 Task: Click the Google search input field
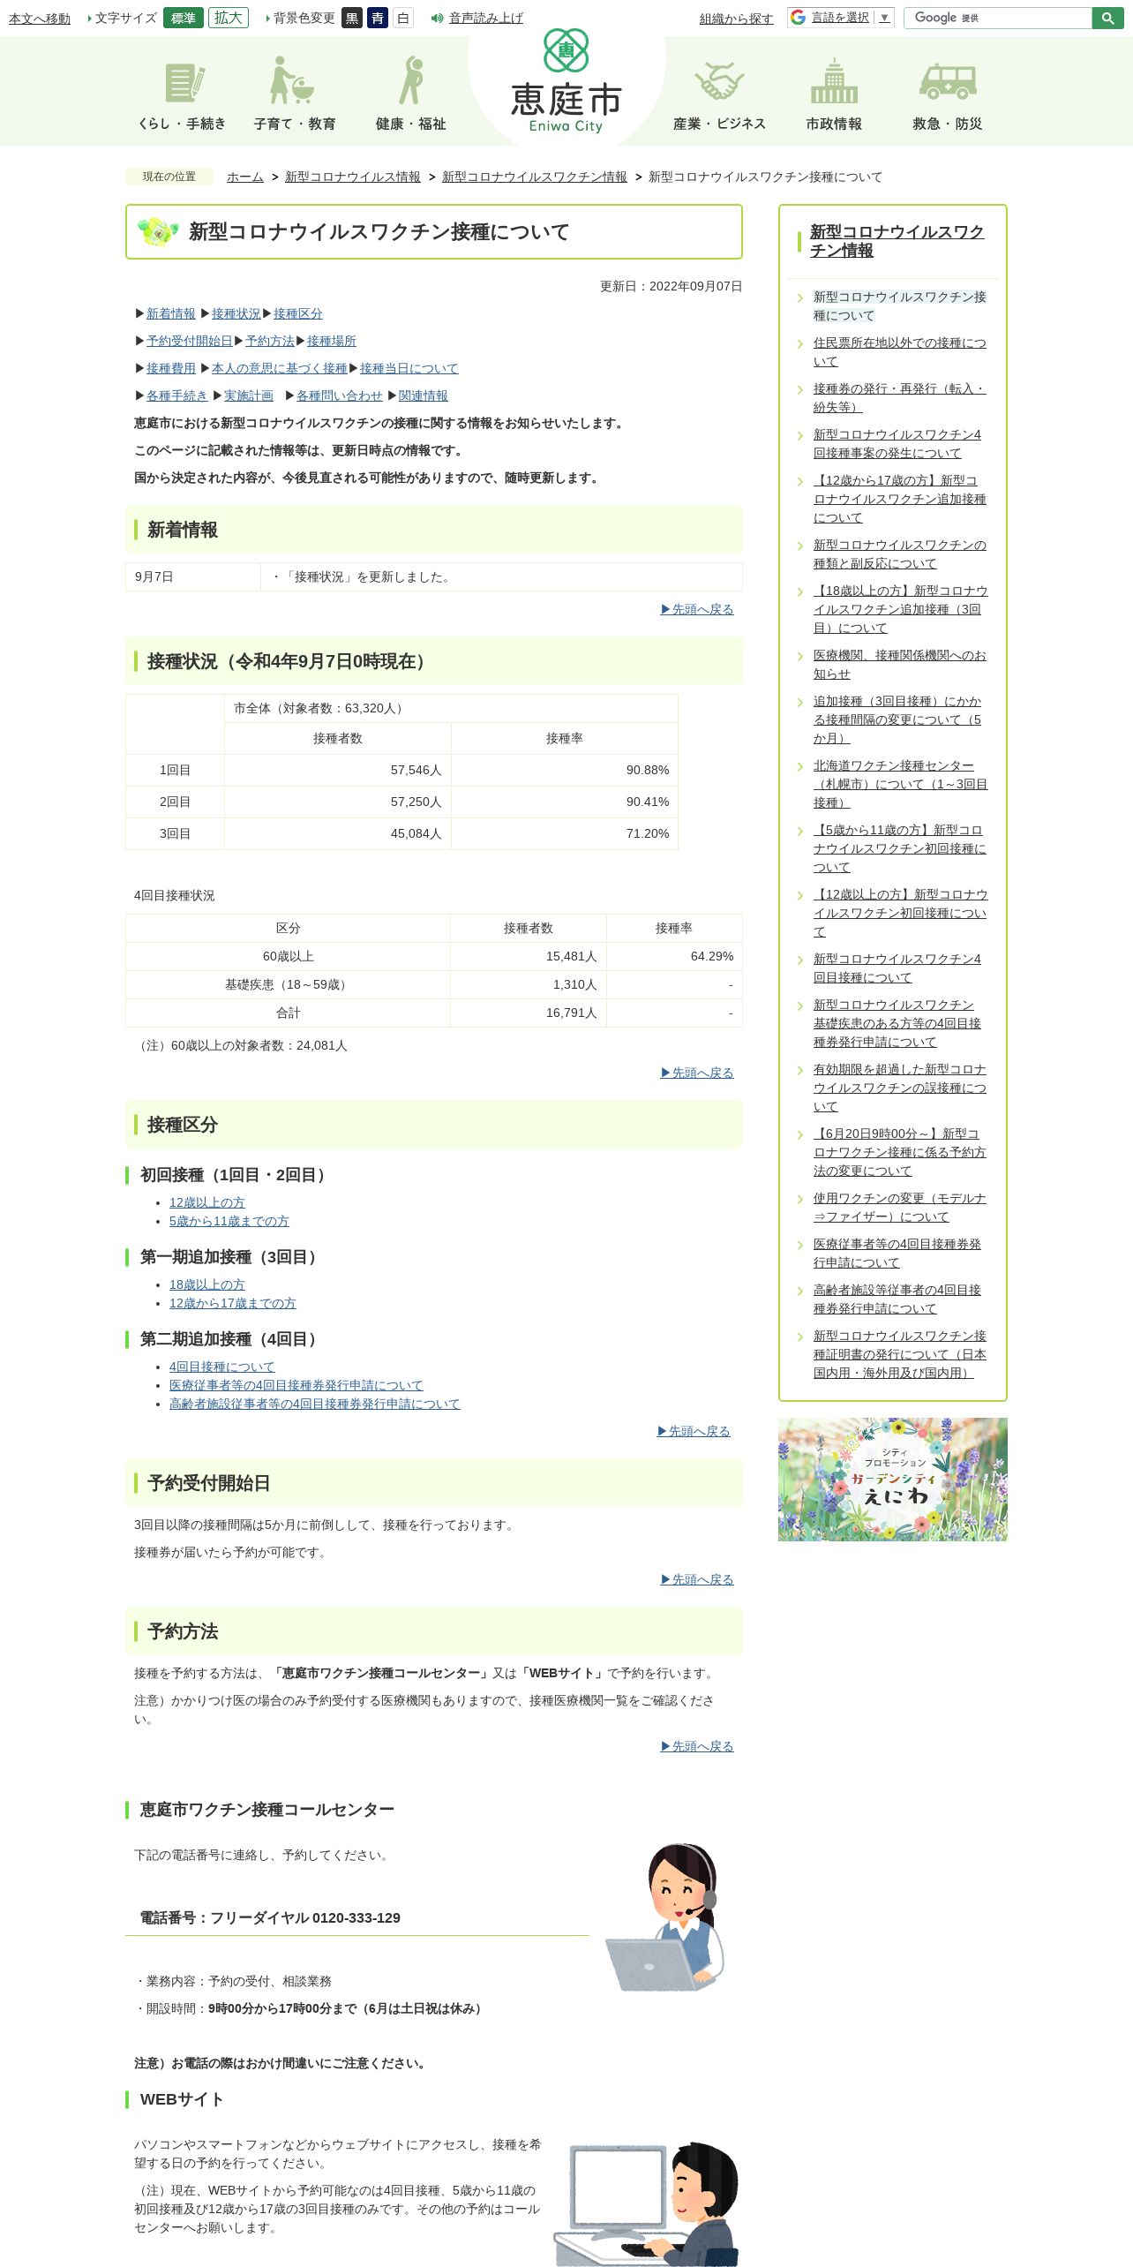coord(997,18)
